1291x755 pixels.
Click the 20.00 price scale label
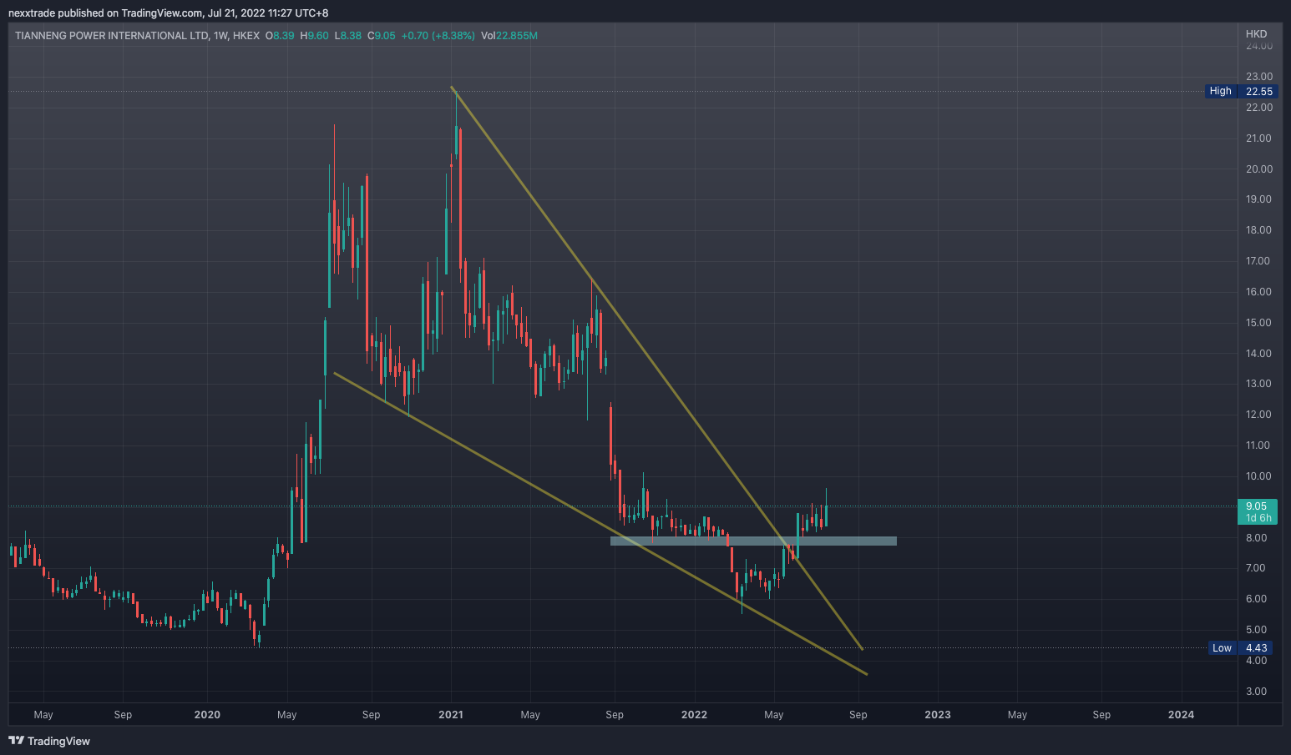tap(1259, 169)
